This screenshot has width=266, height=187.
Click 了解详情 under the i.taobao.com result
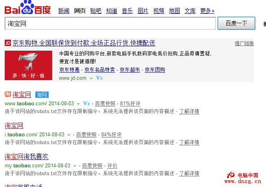189,142
